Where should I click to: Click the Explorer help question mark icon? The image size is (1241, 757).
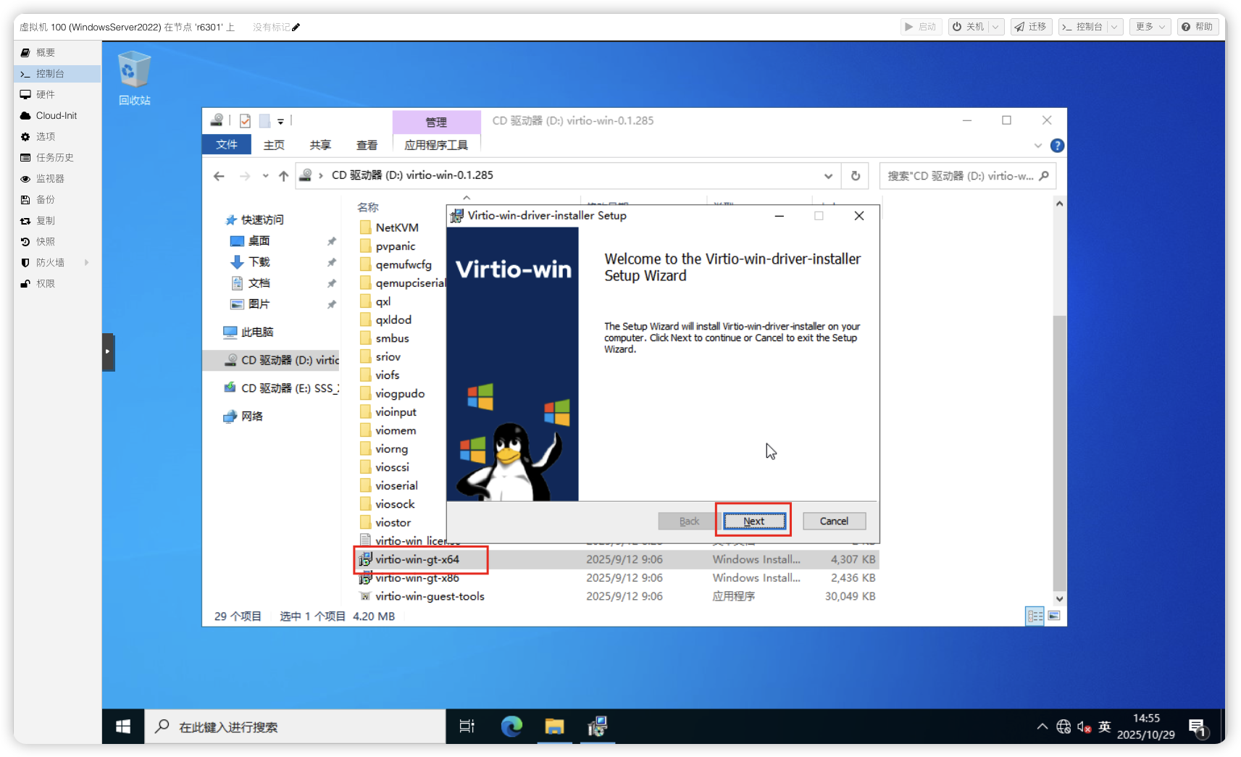tap(1057, 146)
